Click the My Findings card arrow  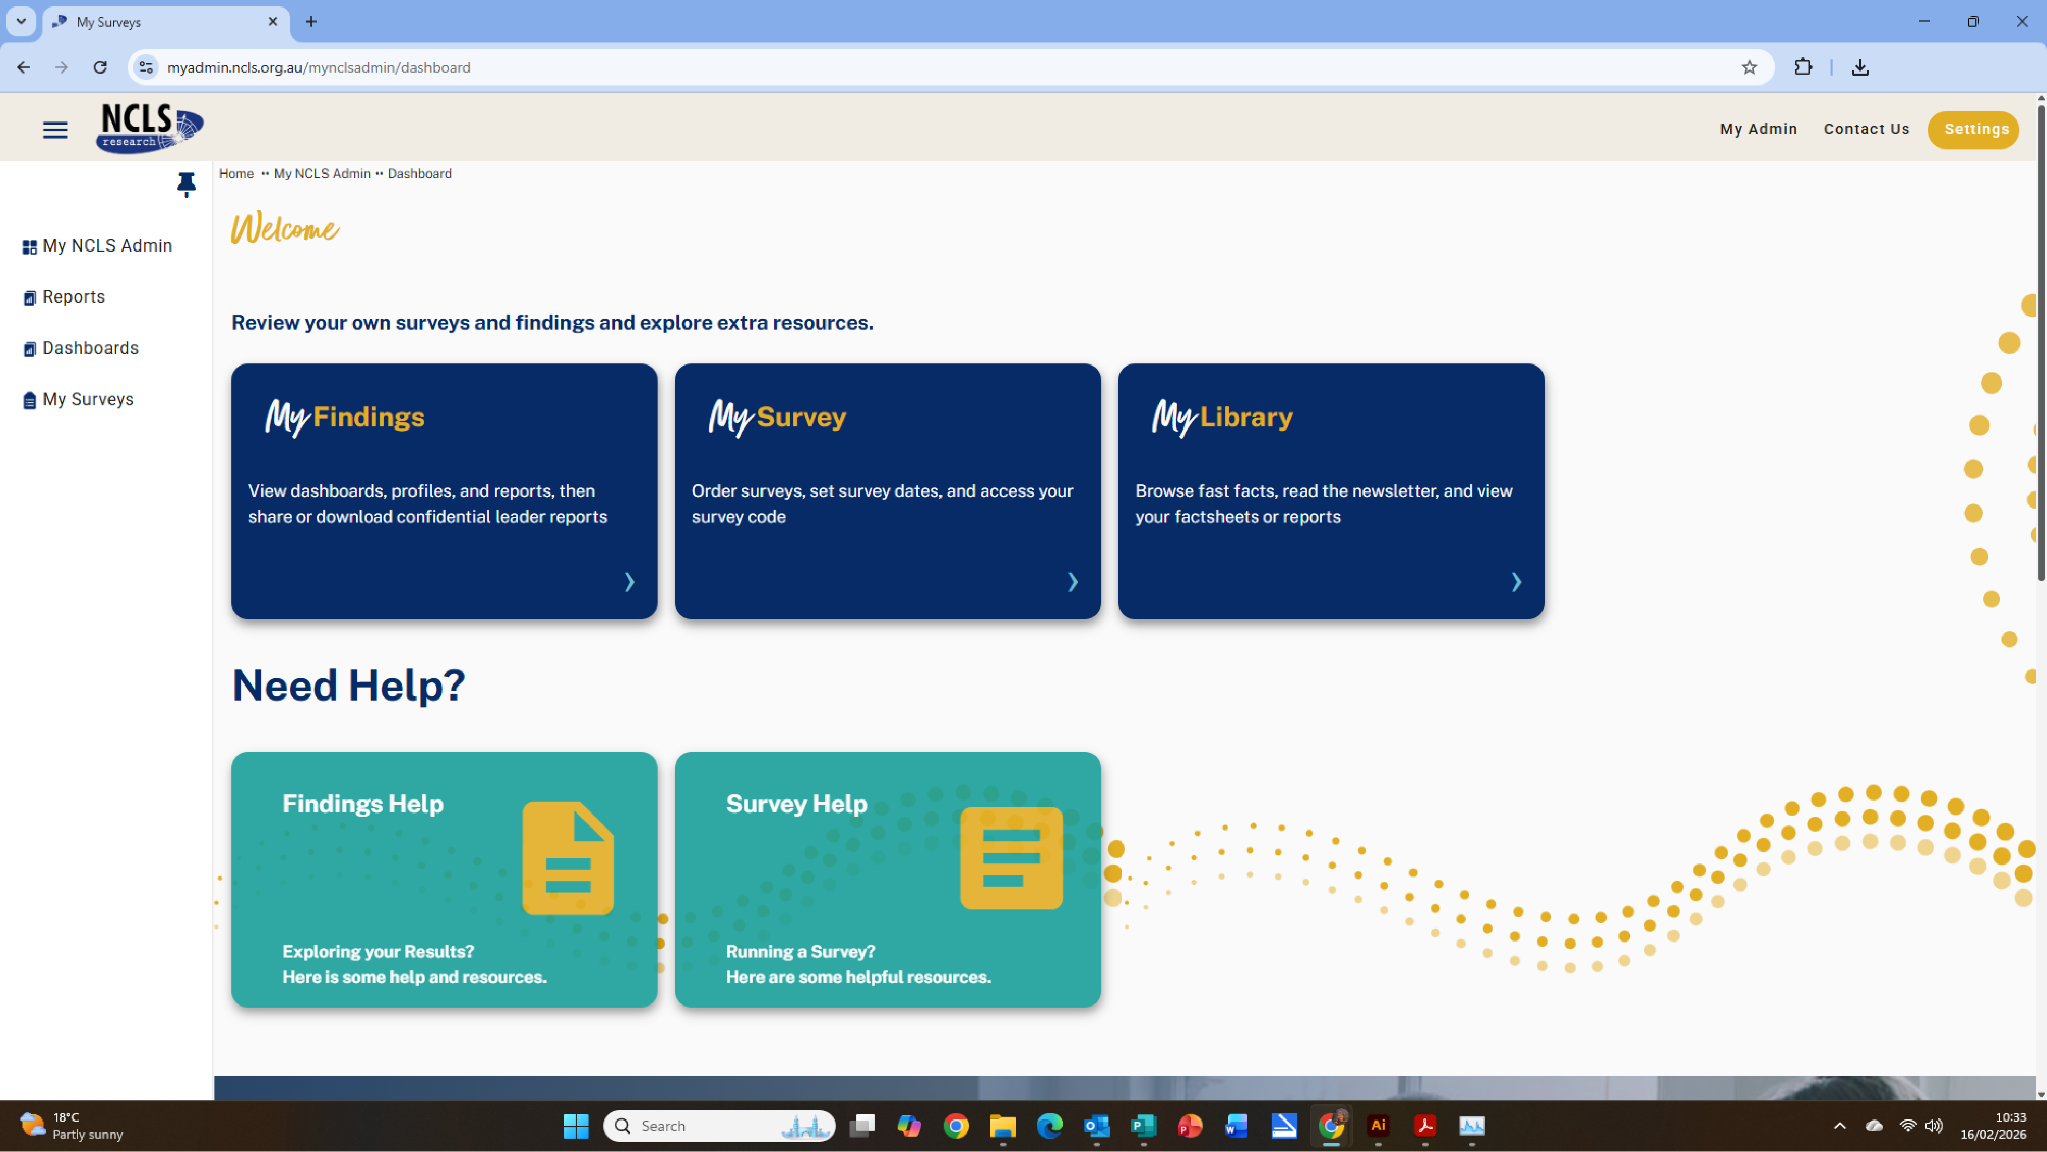click(x=629, y=582)
